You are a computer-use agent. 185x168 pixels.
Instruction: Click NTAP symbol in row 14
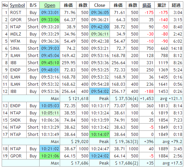coord(15,113)
